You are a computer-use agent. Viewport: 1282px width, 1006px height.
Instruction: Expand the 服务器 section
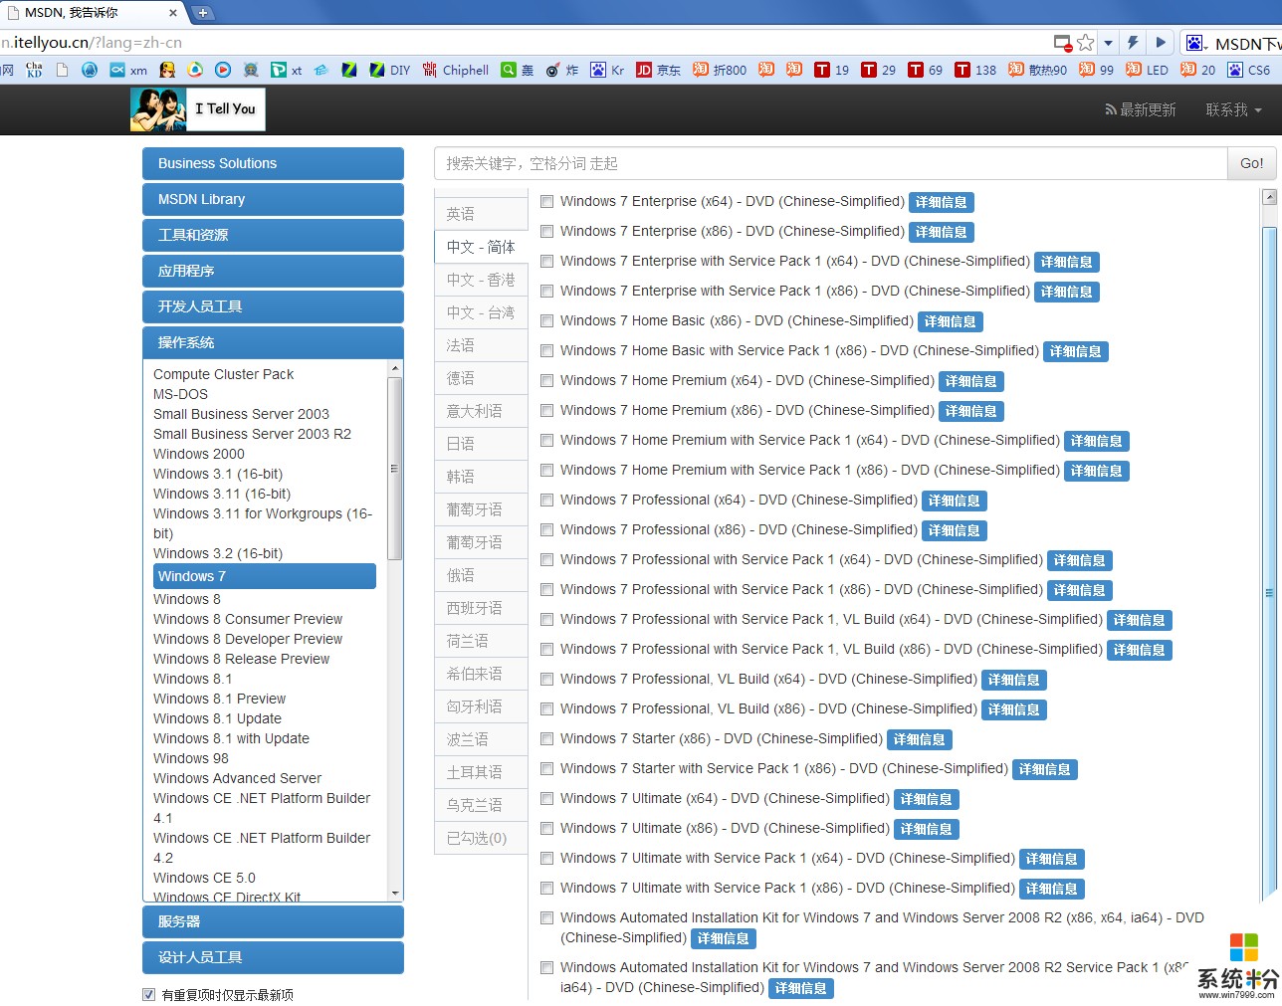click(x=273, y=921)
